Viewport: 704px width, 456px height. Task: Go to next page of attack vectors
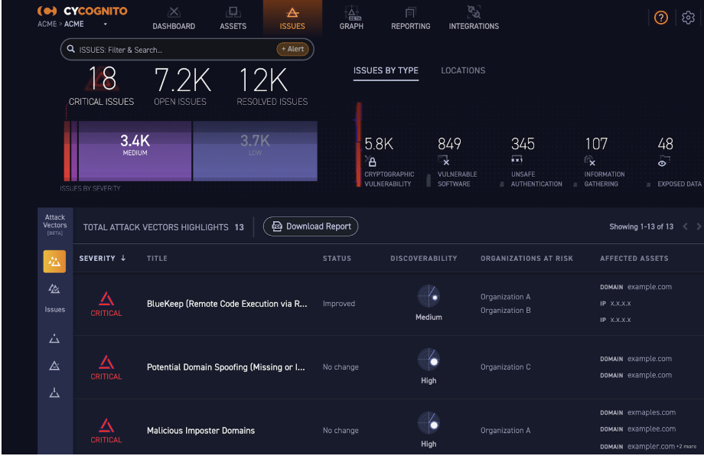[697, 226]
